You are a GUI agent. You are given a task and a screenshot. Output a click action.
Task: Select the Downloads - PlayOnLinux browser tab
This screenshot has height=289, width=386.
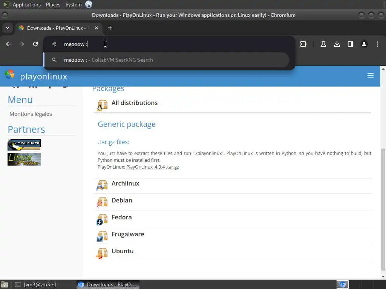coord(58,28)
